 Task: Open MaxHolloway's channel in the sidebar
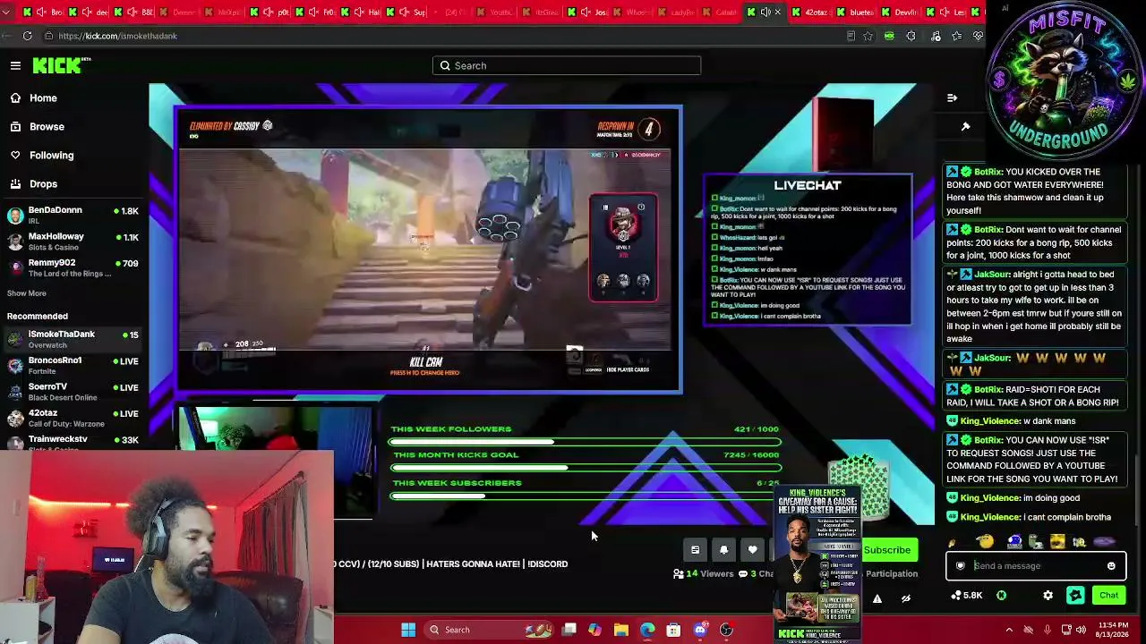[73, 241]
